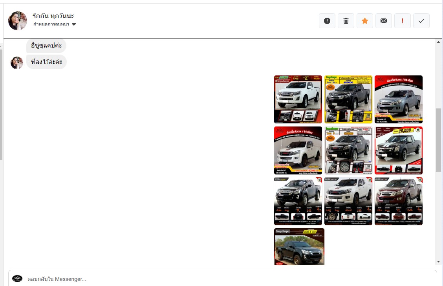The height and width of the screenshot is (286, 443).
Task: Click page logo icon beside reply field
Action: pos(17,279)
